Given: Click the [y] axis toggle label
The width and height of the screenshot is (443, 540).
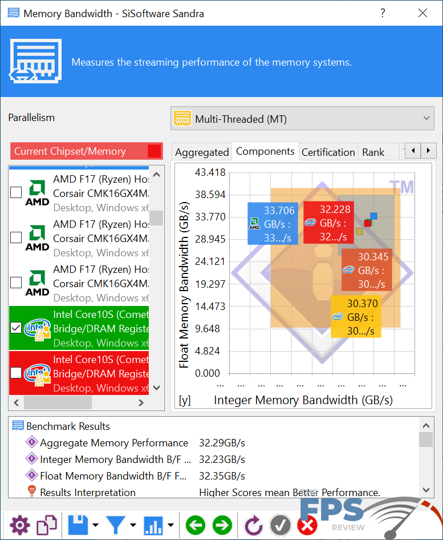Looking at the screenshot, I should point(185,401).
